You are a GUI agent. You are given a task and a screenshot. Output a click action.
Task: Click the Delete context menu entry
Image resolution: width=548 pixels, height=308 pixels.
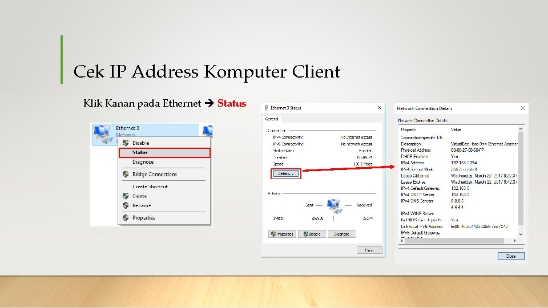[139, 196]
